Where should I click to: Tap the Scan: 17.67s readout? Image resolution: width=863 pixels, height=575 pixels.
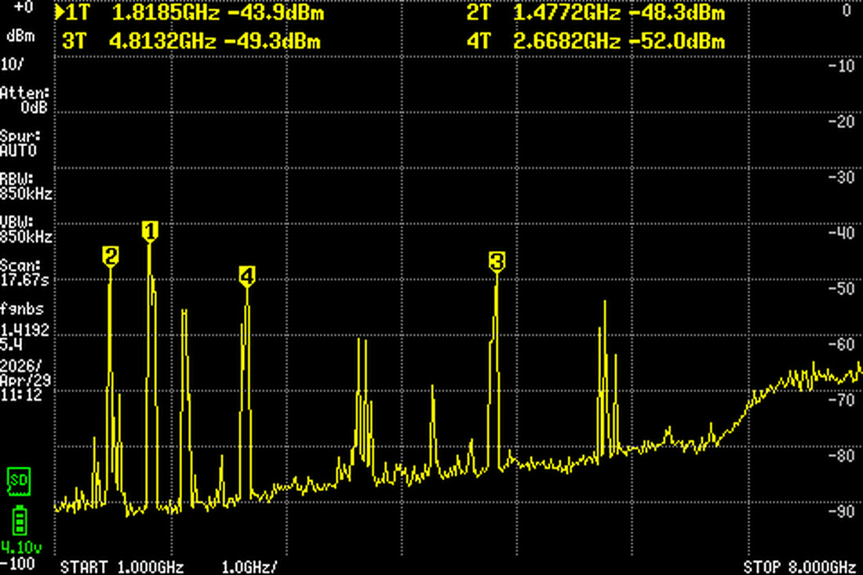click(x=24, y=273)
